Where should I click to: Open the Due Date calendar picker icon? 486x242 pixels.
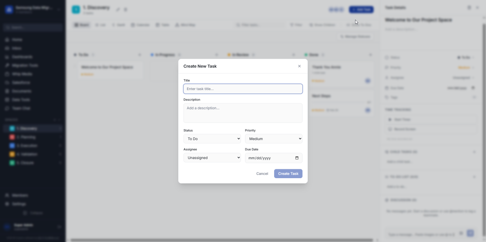click(x=297, y=158)
